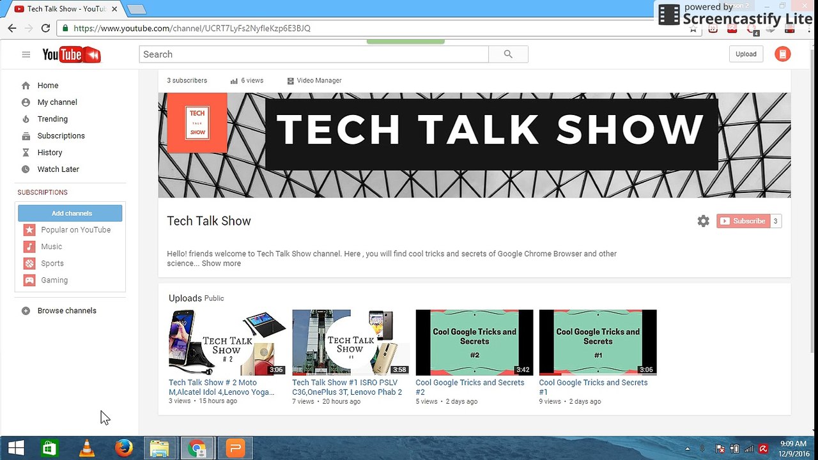Open the account avatar menu
The height and width of the screenshot is (460, 818).
782,54
